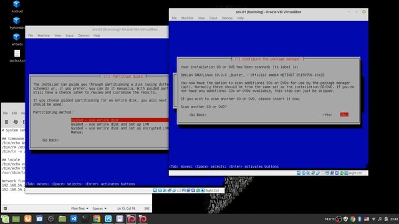The height and width of the screenshot is (224, 399).
Task: Click Go Back in Partition disks dialog
Action: (x=50, y=140)
